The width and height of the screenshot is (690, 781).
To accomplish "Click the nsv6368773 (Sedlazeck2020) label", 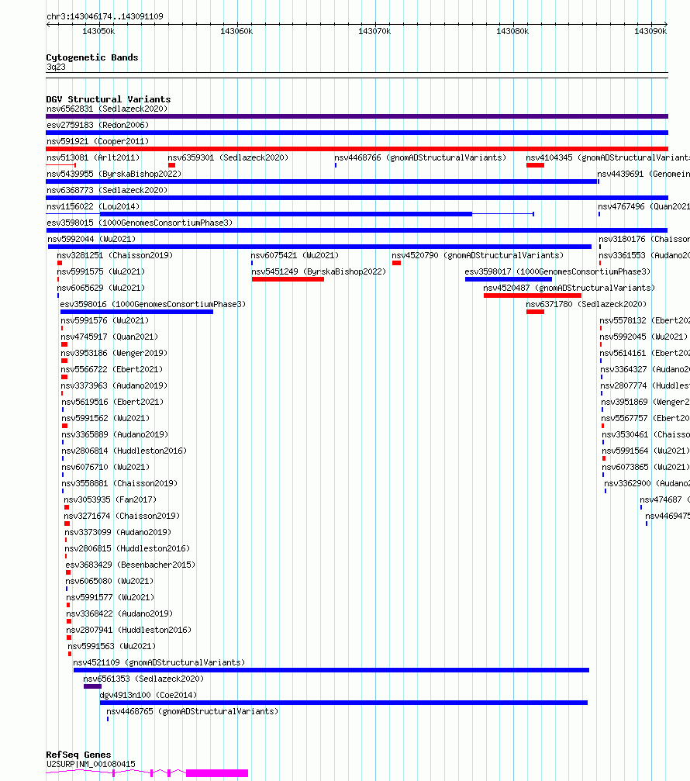I will pyautogui.click(x=107, y=190).
